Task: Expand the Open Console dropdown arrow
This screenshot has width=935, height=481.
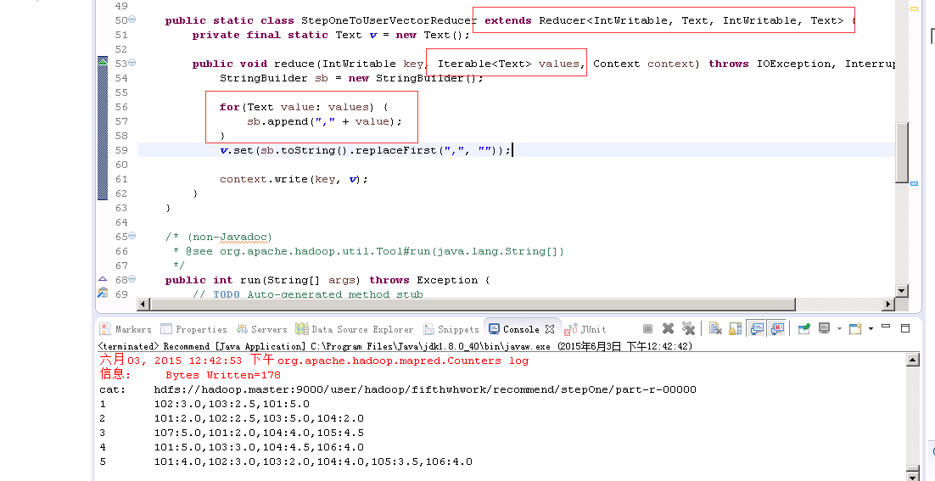Action: pyautogui.click(x=871, y=328)
